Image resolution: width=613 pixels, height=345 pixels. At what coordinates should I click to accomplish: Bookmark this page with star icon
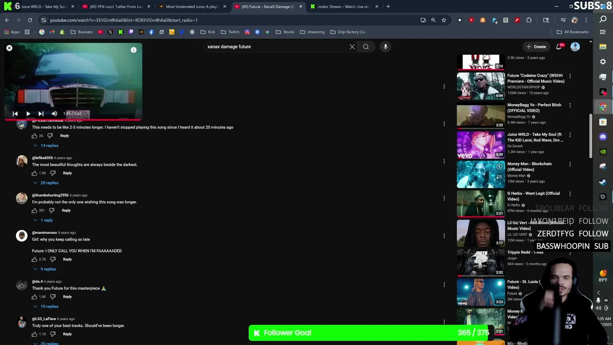[443, 20]
